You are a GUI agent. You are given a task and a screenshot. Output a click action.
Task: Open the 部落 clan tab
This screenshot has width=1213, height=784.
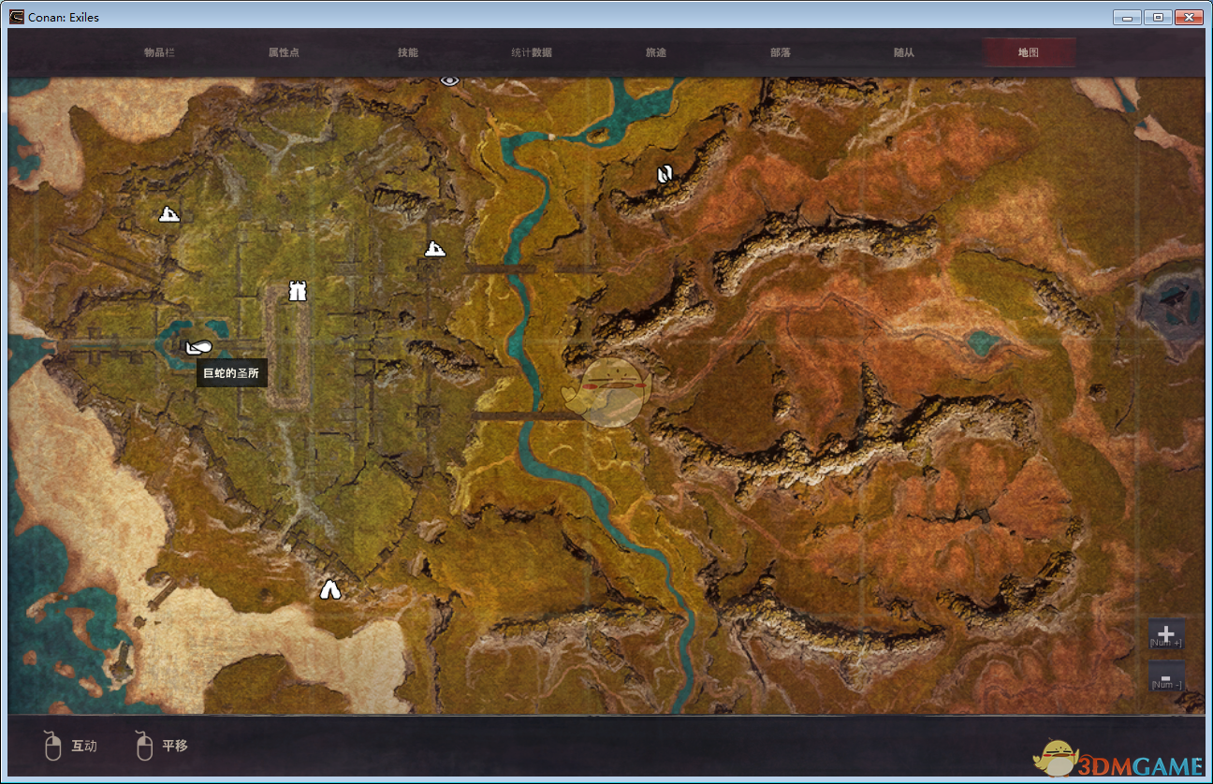coord(781,52)
